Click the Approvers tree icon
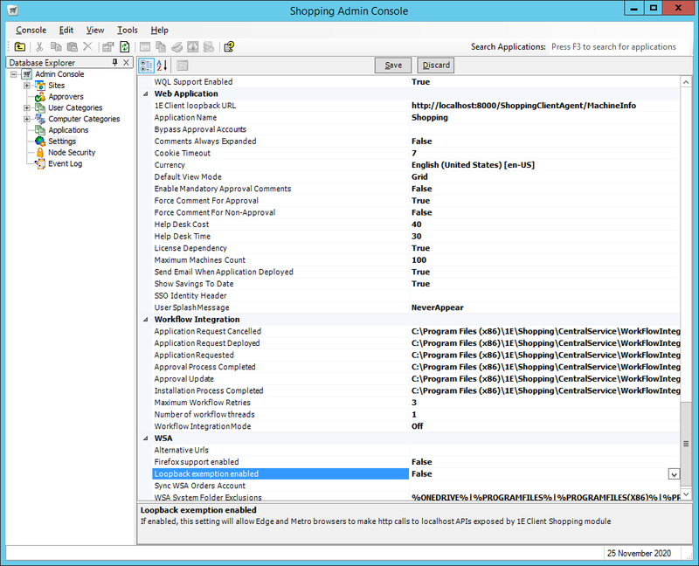The image size is (699, 566). tap(40, 97)
